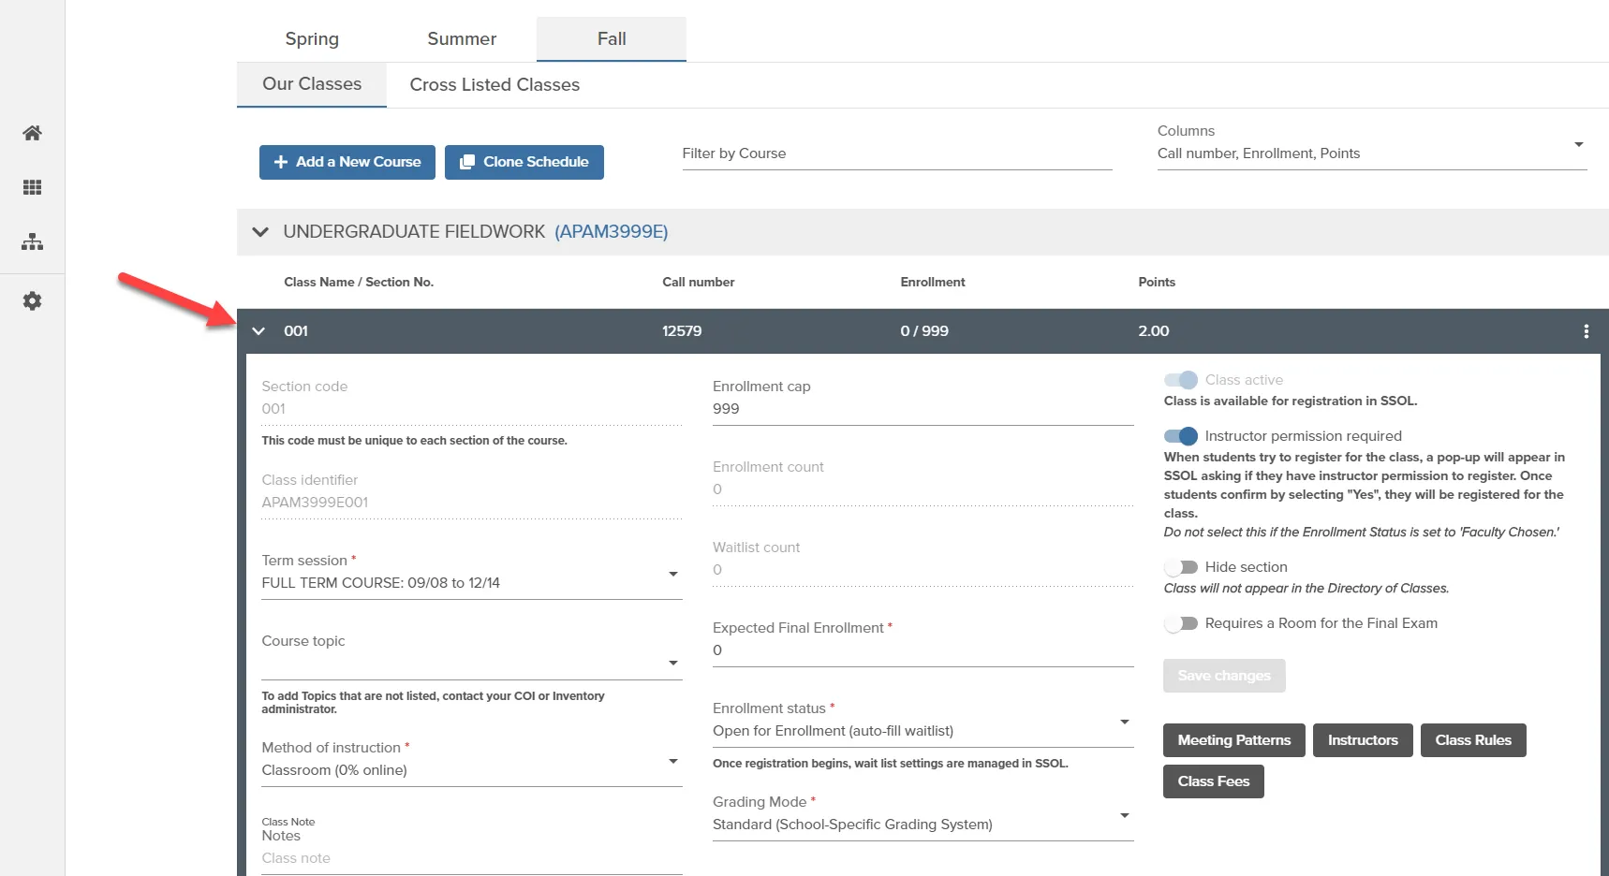Open Meeting Patterns

1234,740
